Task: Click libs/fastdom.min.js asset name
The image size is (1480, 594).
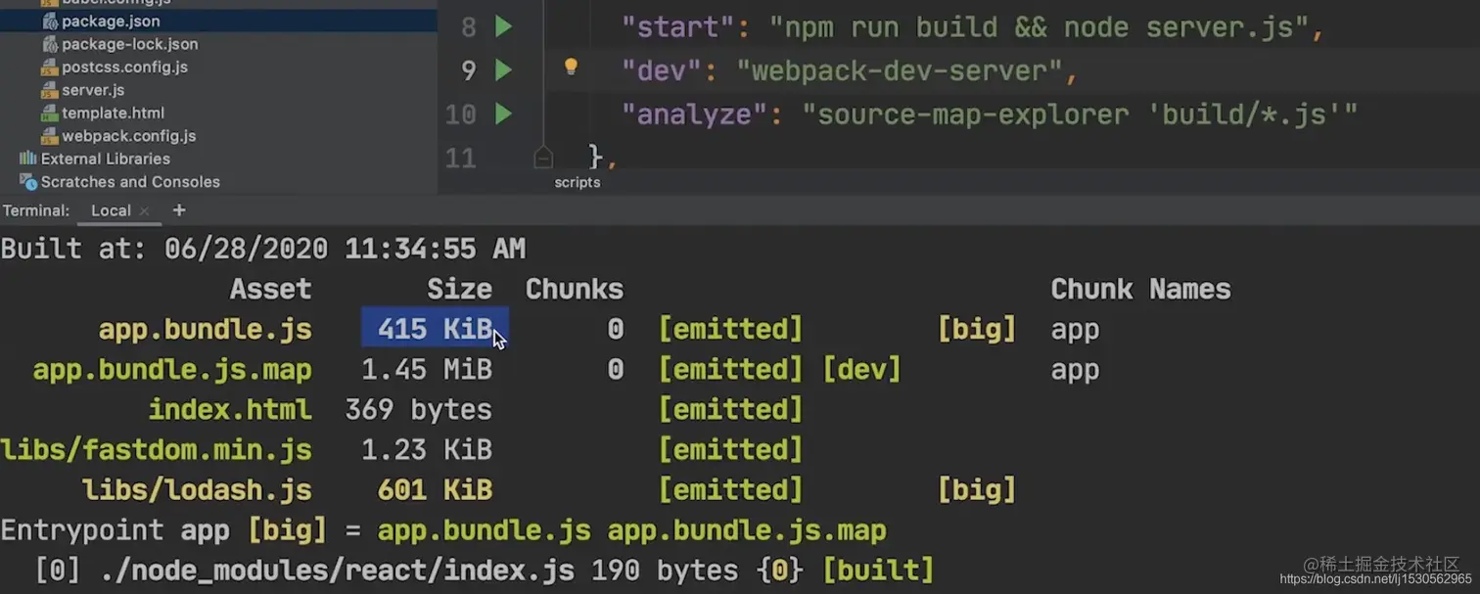Action: pos(157,449)
